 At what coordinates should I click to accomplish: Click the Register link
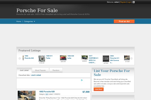pyautogui.click(x=123, y=2)
